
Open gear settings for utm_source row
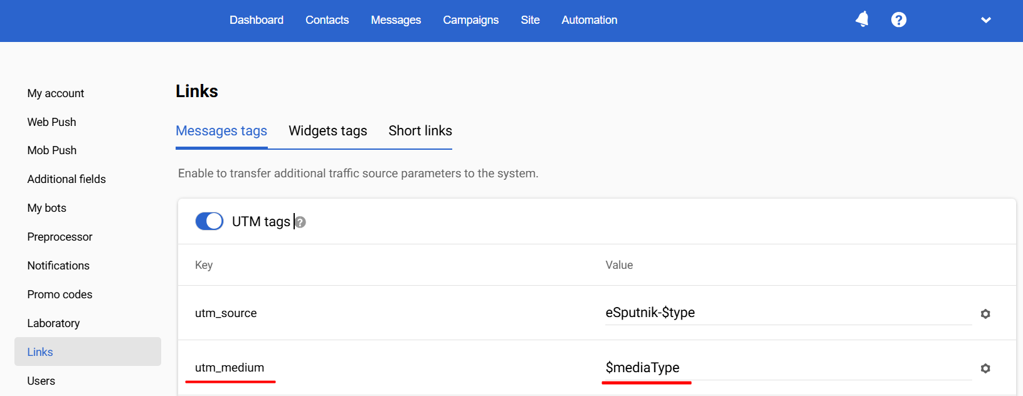(985, 314)
